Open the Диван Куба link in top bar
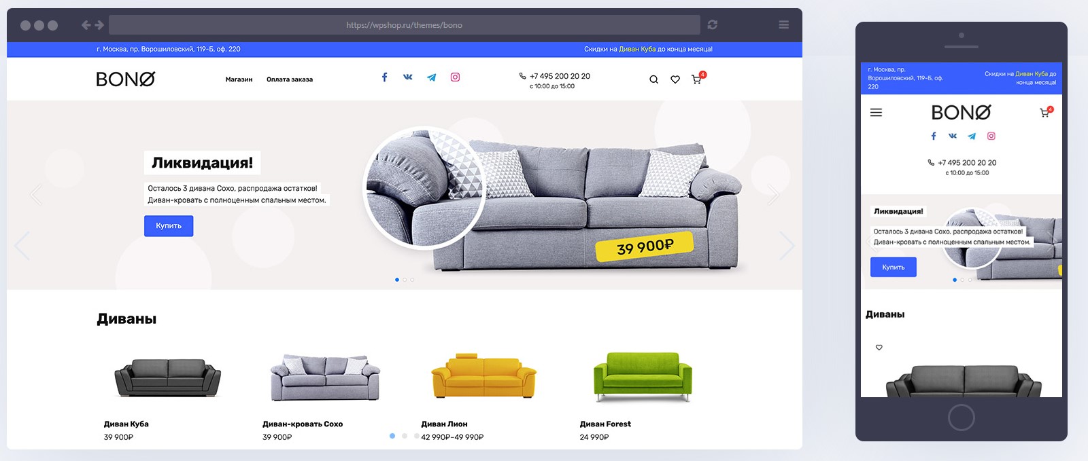The width and height of the screenshot is (1088, 461). point(637,49)
